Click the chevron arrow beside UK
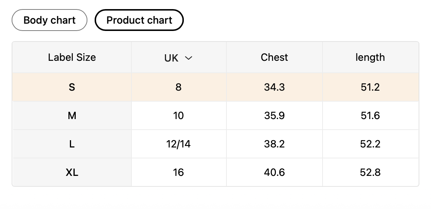The image size is (431, 209). click(x=189, y=58)
